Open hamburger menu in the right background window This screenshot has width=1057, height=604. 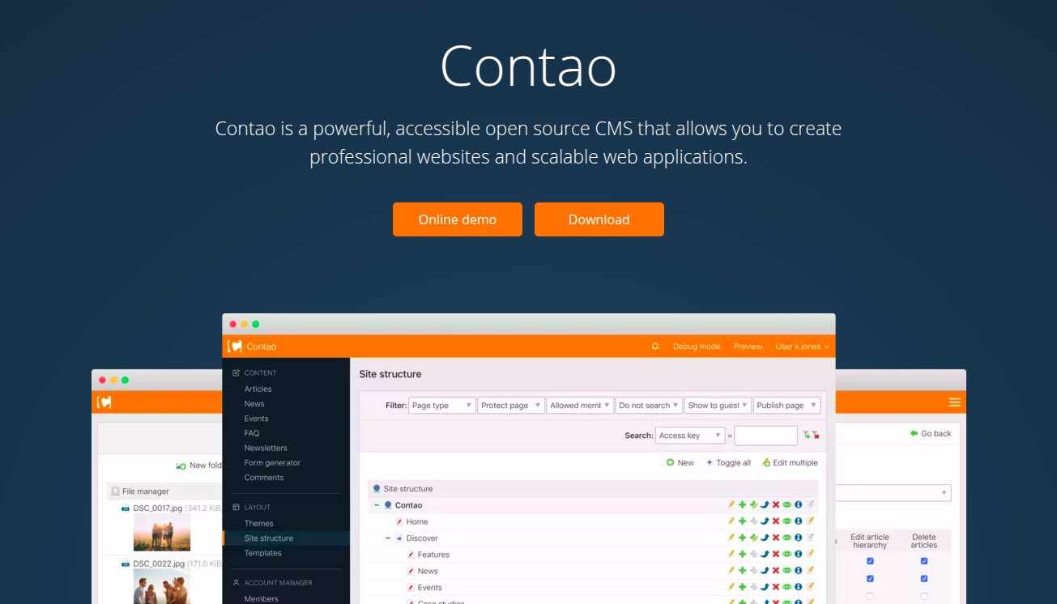point(955,402)
